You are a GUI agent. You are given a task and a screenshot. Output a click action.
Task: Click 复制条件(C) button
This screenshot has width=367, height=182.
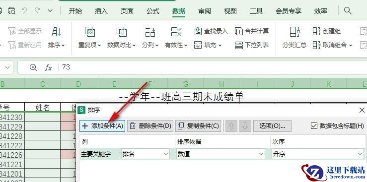point(198,126)
